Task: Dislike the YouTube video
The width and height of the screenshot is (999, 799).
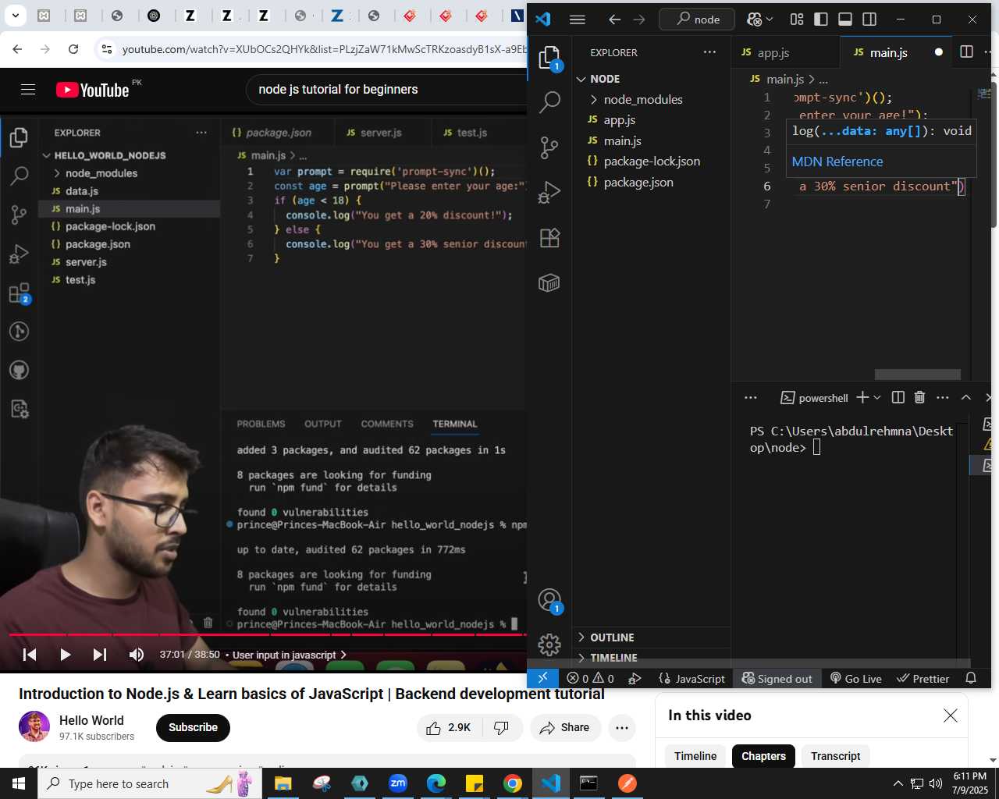Action: pyautogui.click(x=502, y=727)
